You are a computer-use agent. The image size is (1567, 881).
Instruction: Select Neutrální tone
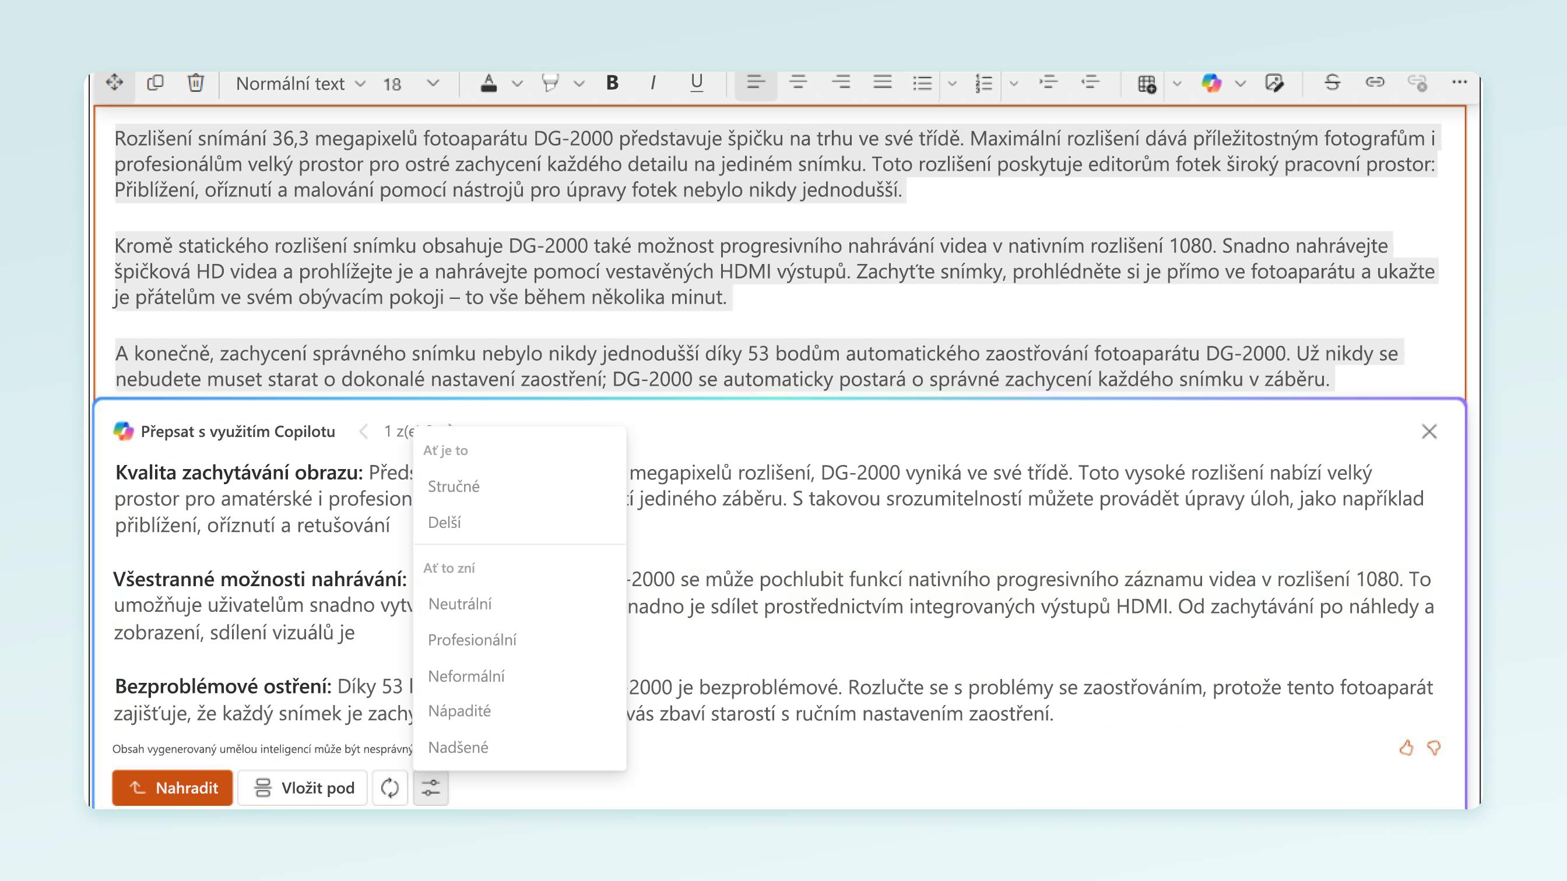pyautogui.click(x=519, y=604)
